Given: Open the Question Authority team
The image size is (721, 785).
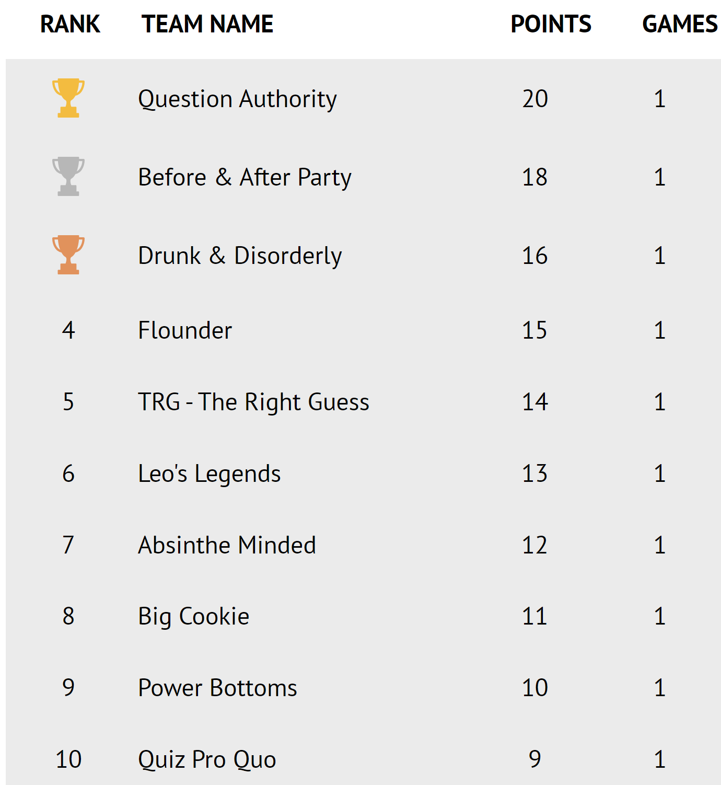Looking at the screenshot, I should tap(237, 99).
